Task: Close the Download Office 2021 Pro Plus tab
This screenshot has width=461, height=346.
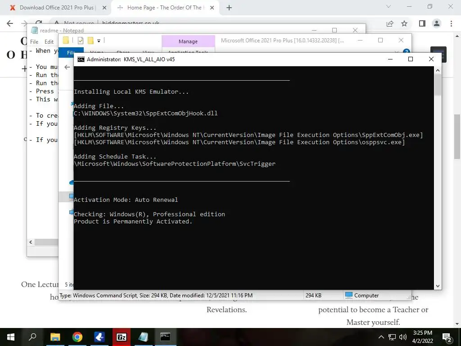Action: pos(104,8)
